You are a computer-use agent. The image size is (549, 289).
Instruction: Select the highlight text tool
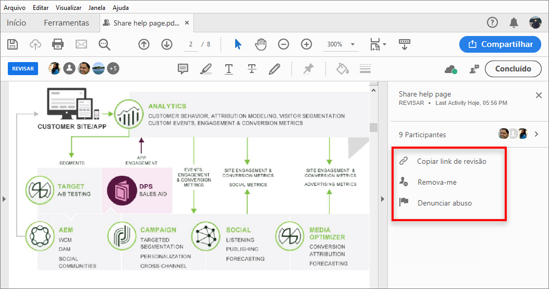click(x=206, y=69)
